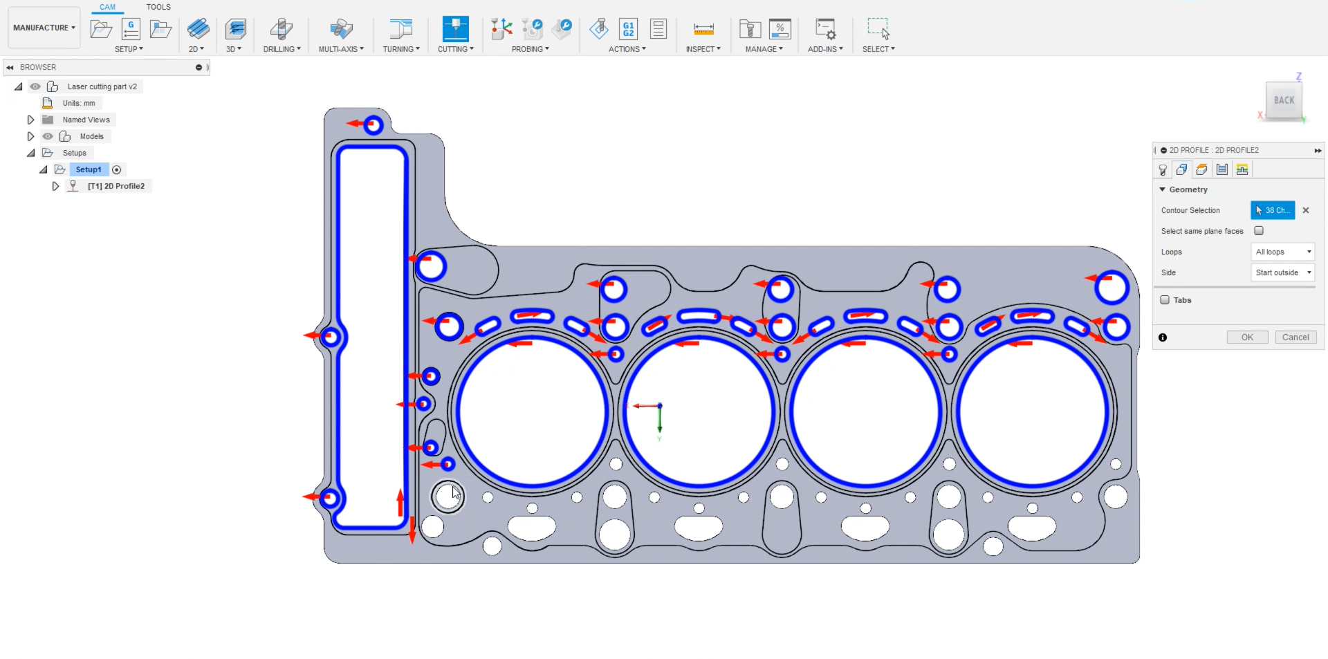Enable Select same plane faces
The image size is (1328, 659).
pyautogui.click(x=1259, y=230)
